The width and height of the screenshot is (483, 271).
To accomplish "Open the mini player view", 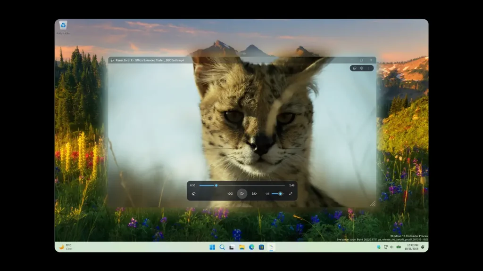I will coord(355,68).
